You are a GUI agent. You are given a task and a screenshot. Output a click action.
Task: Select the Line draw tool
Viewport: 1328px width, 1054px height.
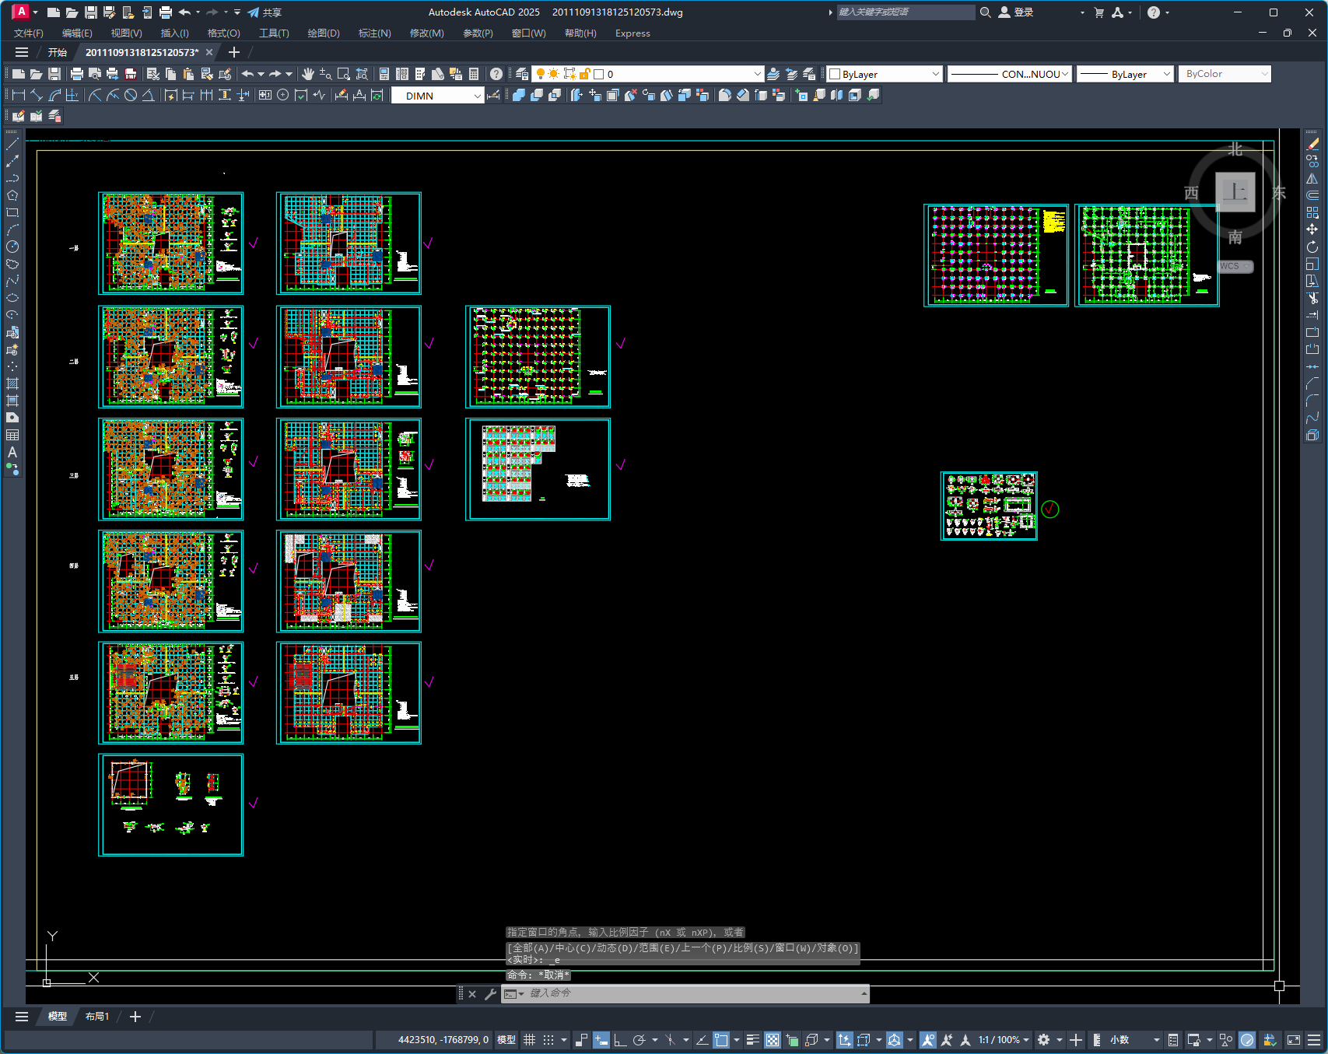(x=12, y=144)
